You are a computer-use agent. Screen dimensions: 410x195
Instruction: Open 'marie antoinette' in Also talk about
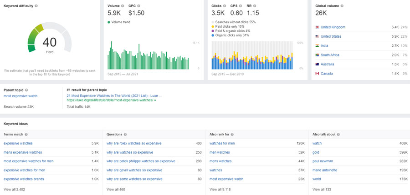click(325, 170)
